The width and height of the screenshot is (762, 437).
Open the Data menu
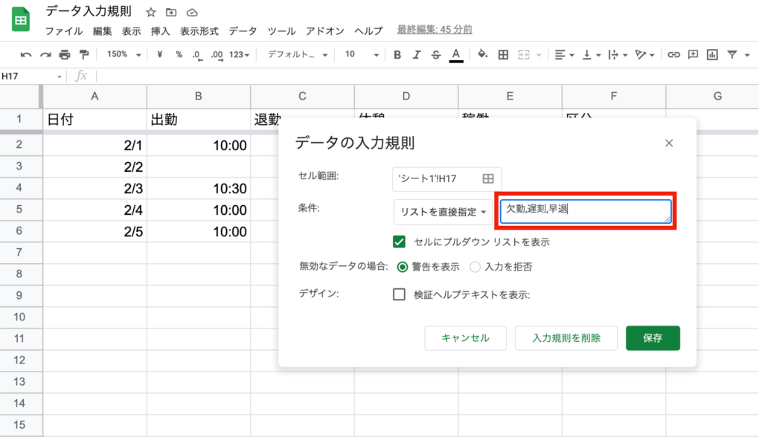click(x=243, y=31)
